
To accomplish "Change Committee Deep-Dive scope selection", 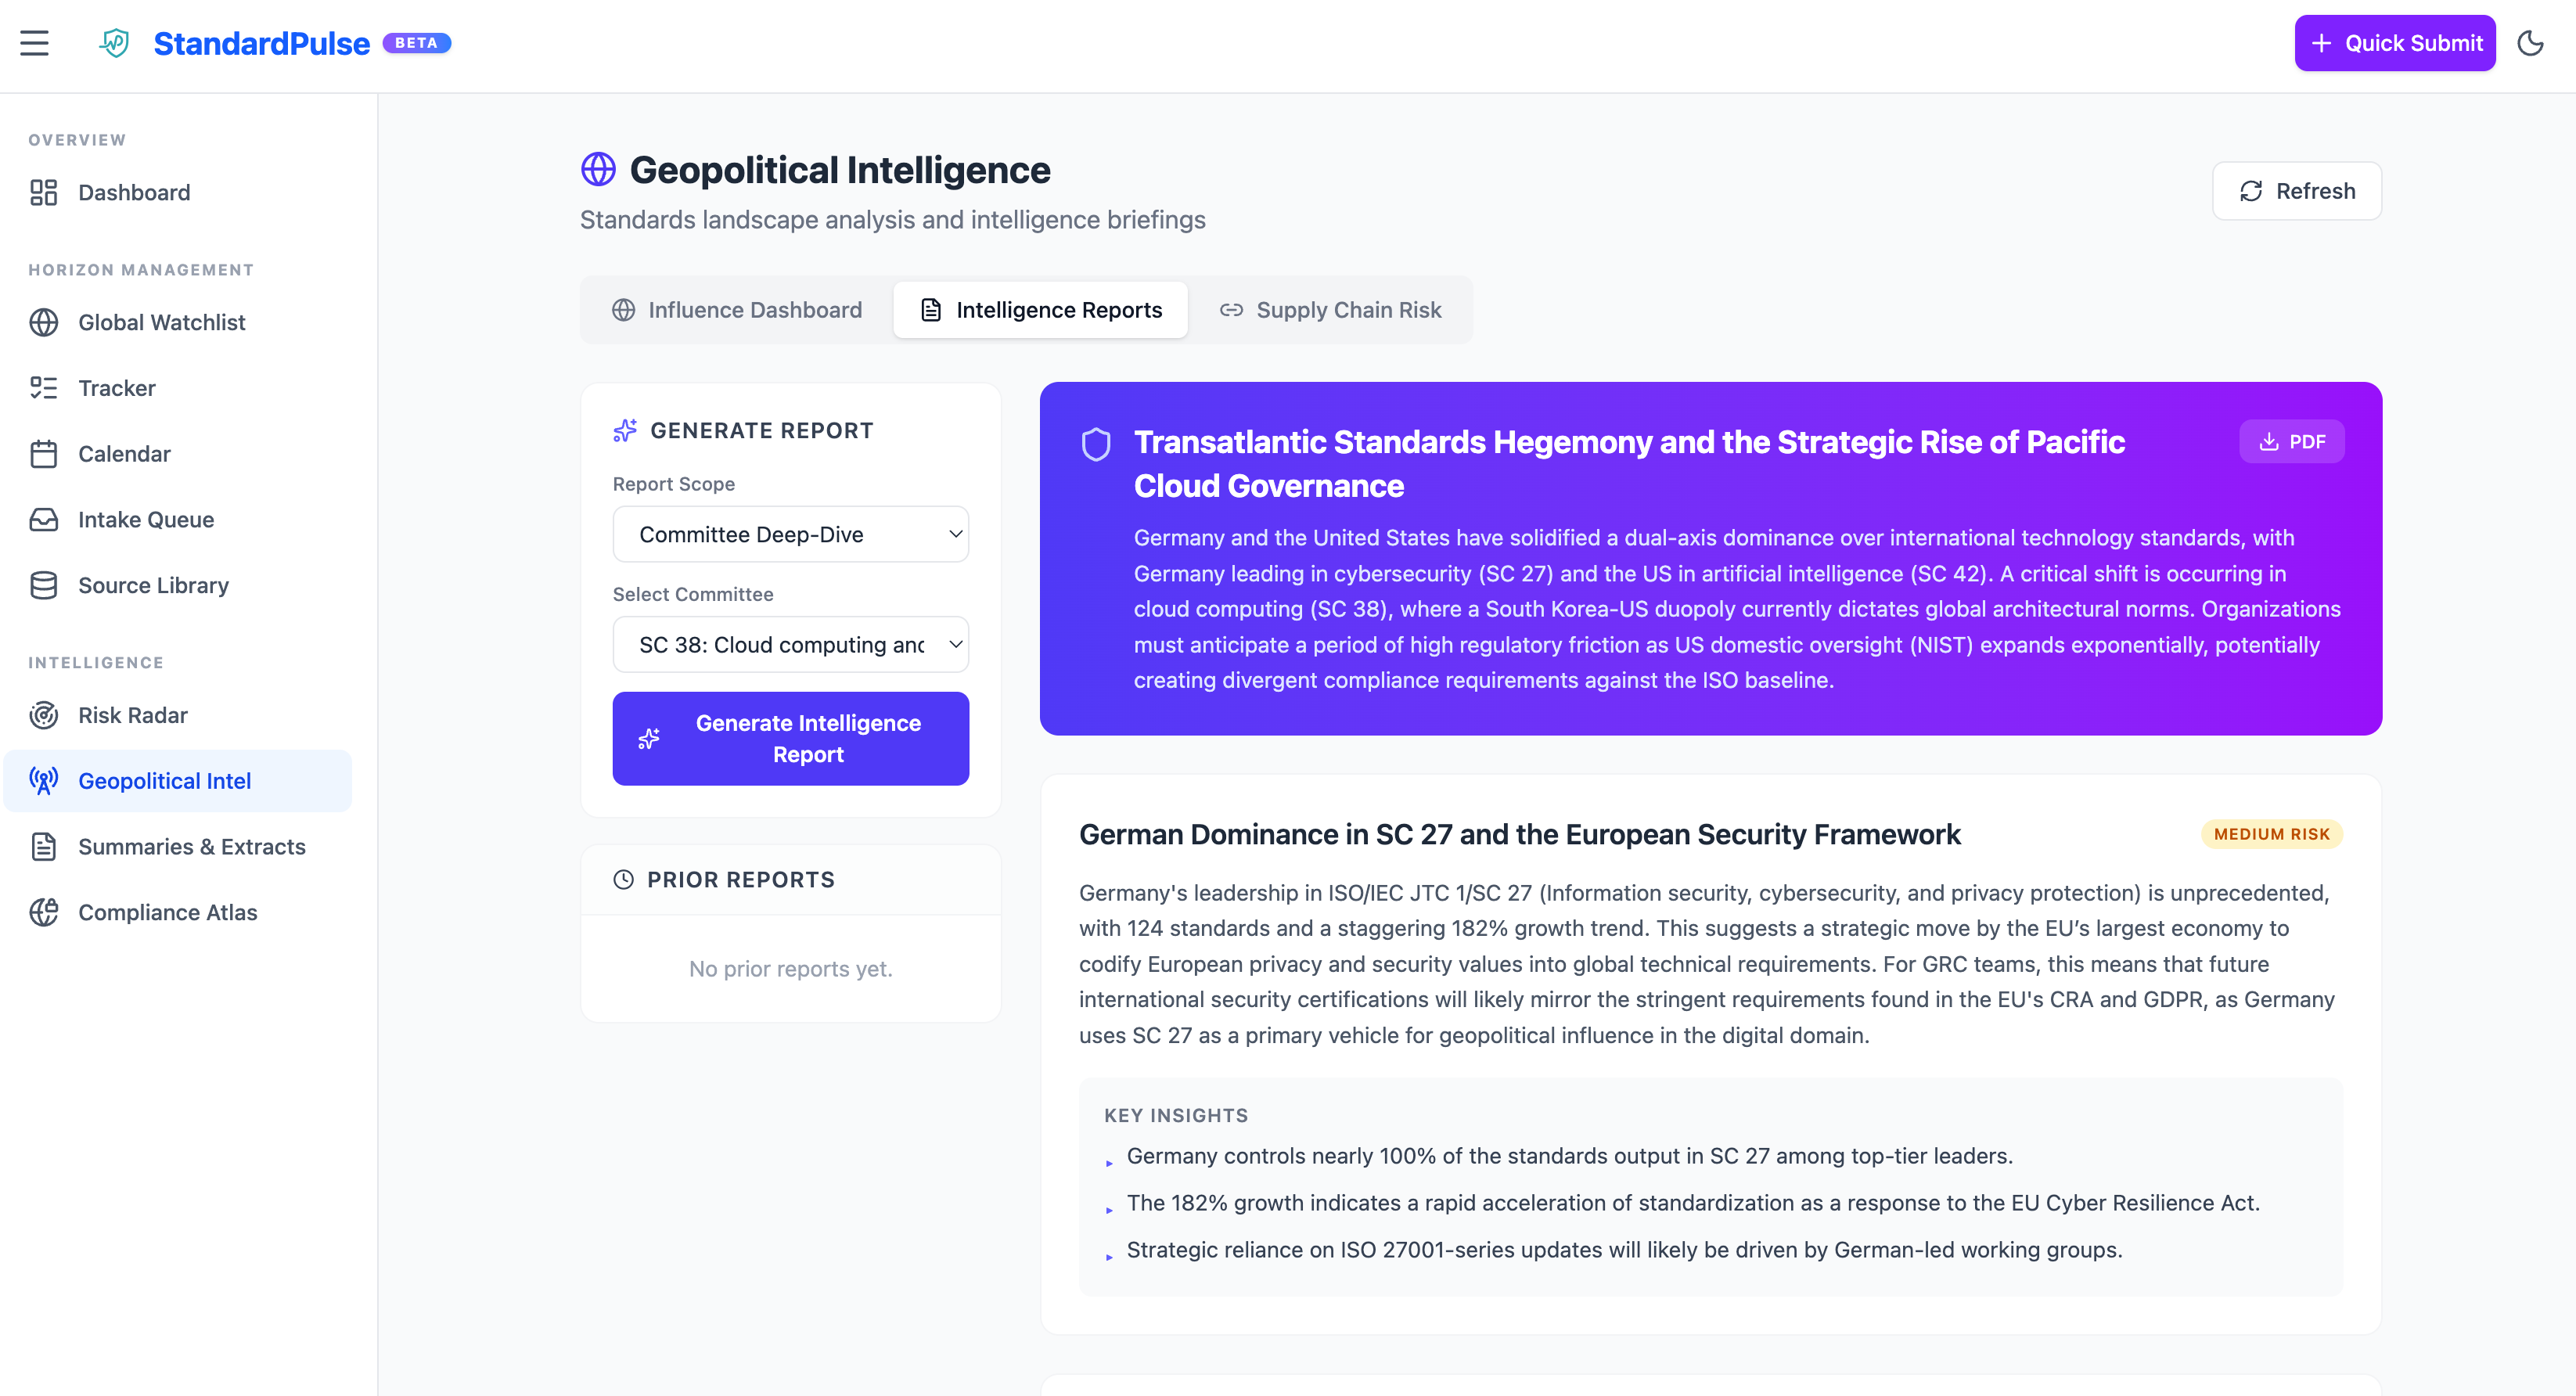I will pos(790,534).
